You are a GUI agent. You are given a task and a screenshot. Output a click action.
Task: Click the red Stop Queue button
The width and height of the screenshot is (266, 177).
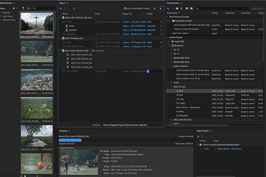154,8
